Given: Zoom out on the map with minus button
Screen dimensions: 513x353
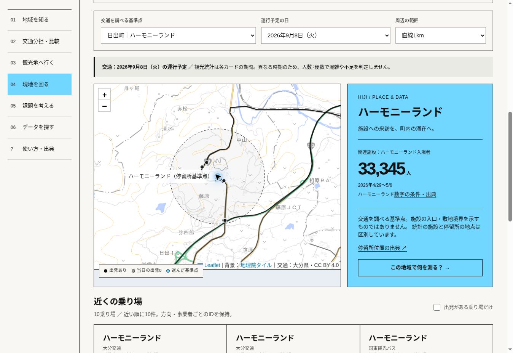Looking at the screenshot, I should (x=104, y=106).
